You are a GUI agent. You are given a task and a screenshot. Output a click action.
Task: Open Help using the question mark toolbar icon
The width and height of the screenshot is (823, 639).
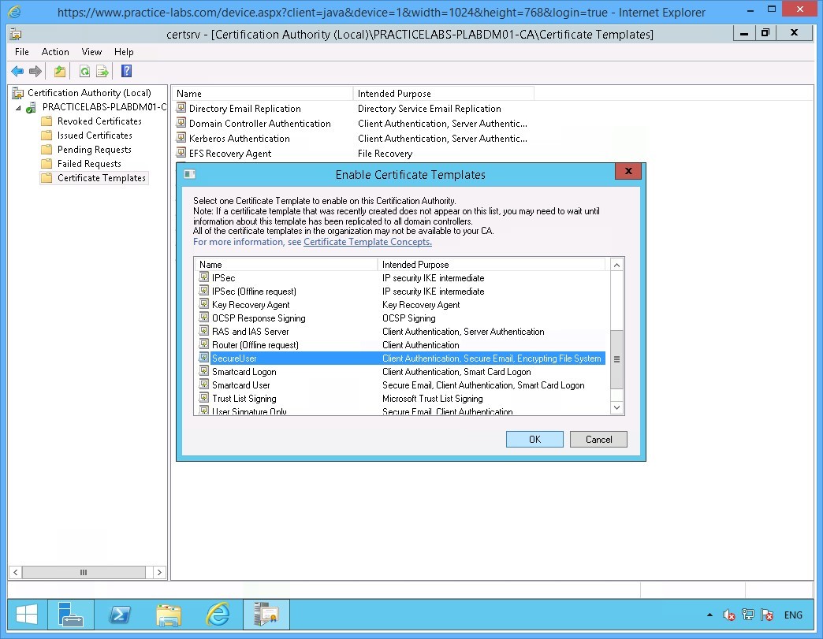[126, 71]
